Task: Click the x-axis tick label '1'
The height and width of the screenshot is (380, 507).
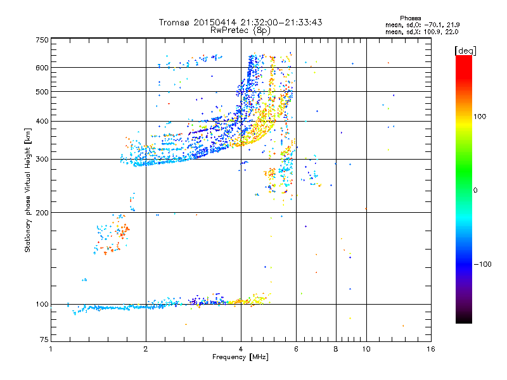Action: [51, 349]
